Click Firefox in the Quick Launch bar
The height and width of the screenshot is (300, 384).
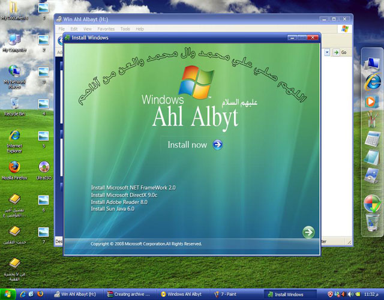[40, 294]
